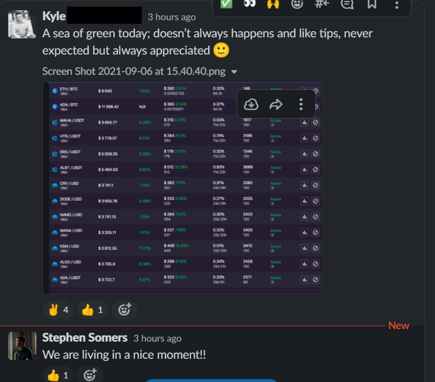Toggle thumbs up reaction on Kyle's message
This screenshot has width=435, height=382.
coord(93,310)
